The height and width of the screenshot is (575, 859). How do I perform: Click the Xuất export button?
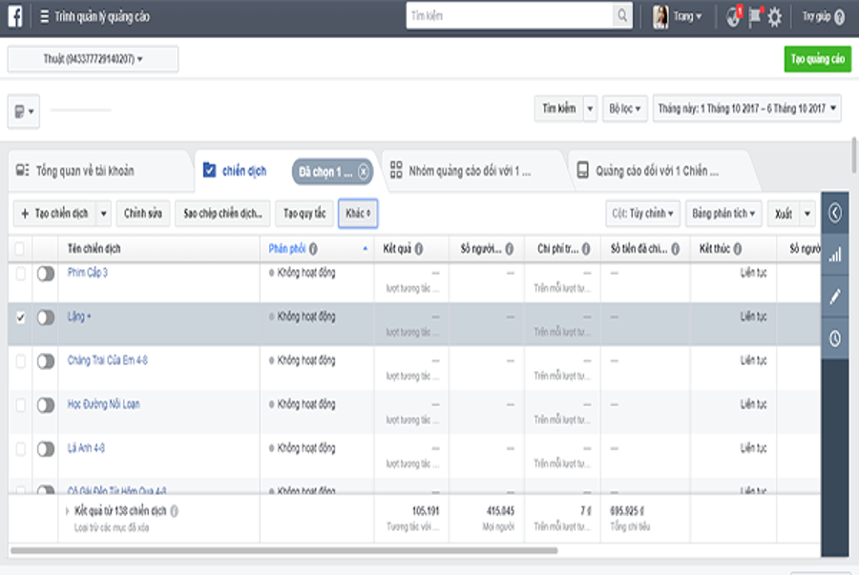(784, 214)
